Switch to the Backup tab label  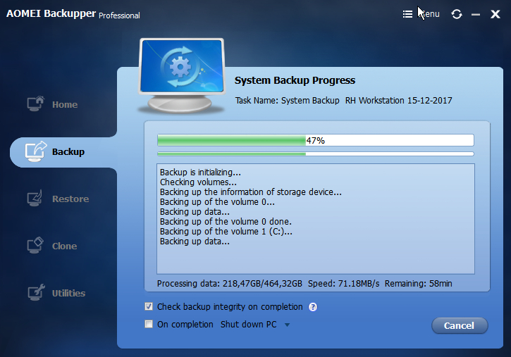[68, 151]
